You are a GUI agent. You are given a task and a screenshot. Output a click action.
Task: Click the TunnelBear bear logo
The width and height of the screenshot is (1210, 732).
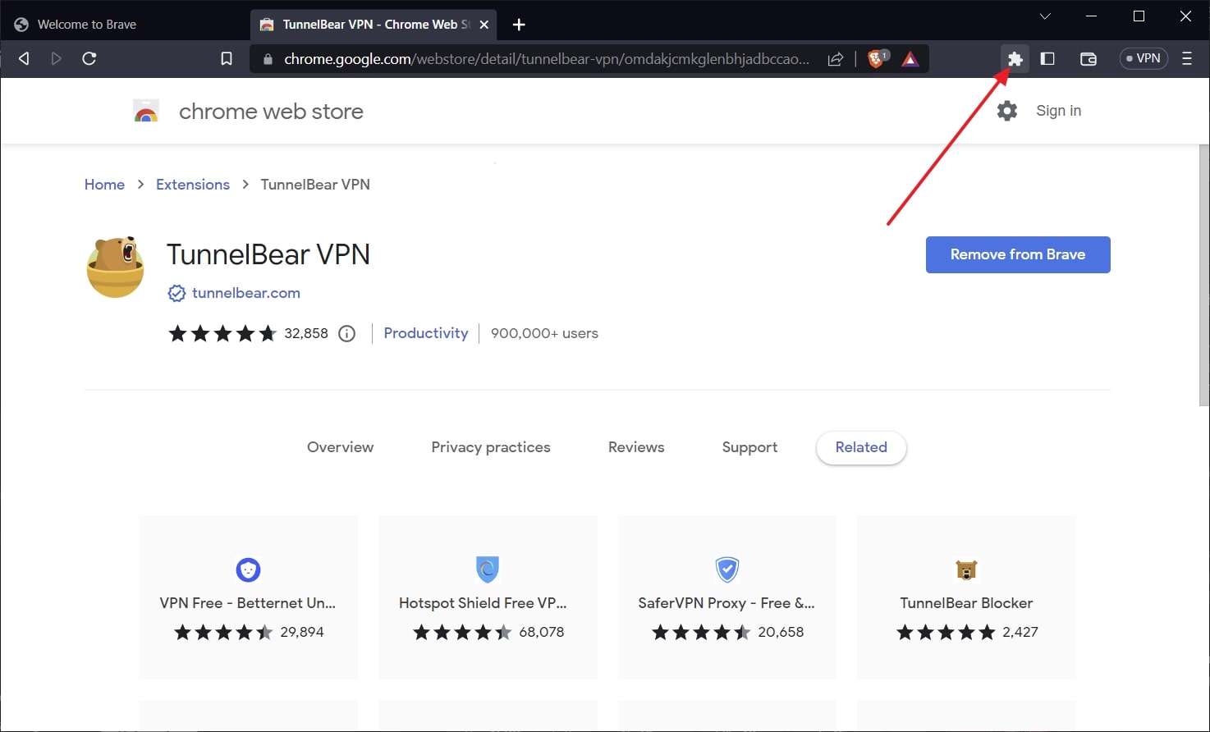116,267
